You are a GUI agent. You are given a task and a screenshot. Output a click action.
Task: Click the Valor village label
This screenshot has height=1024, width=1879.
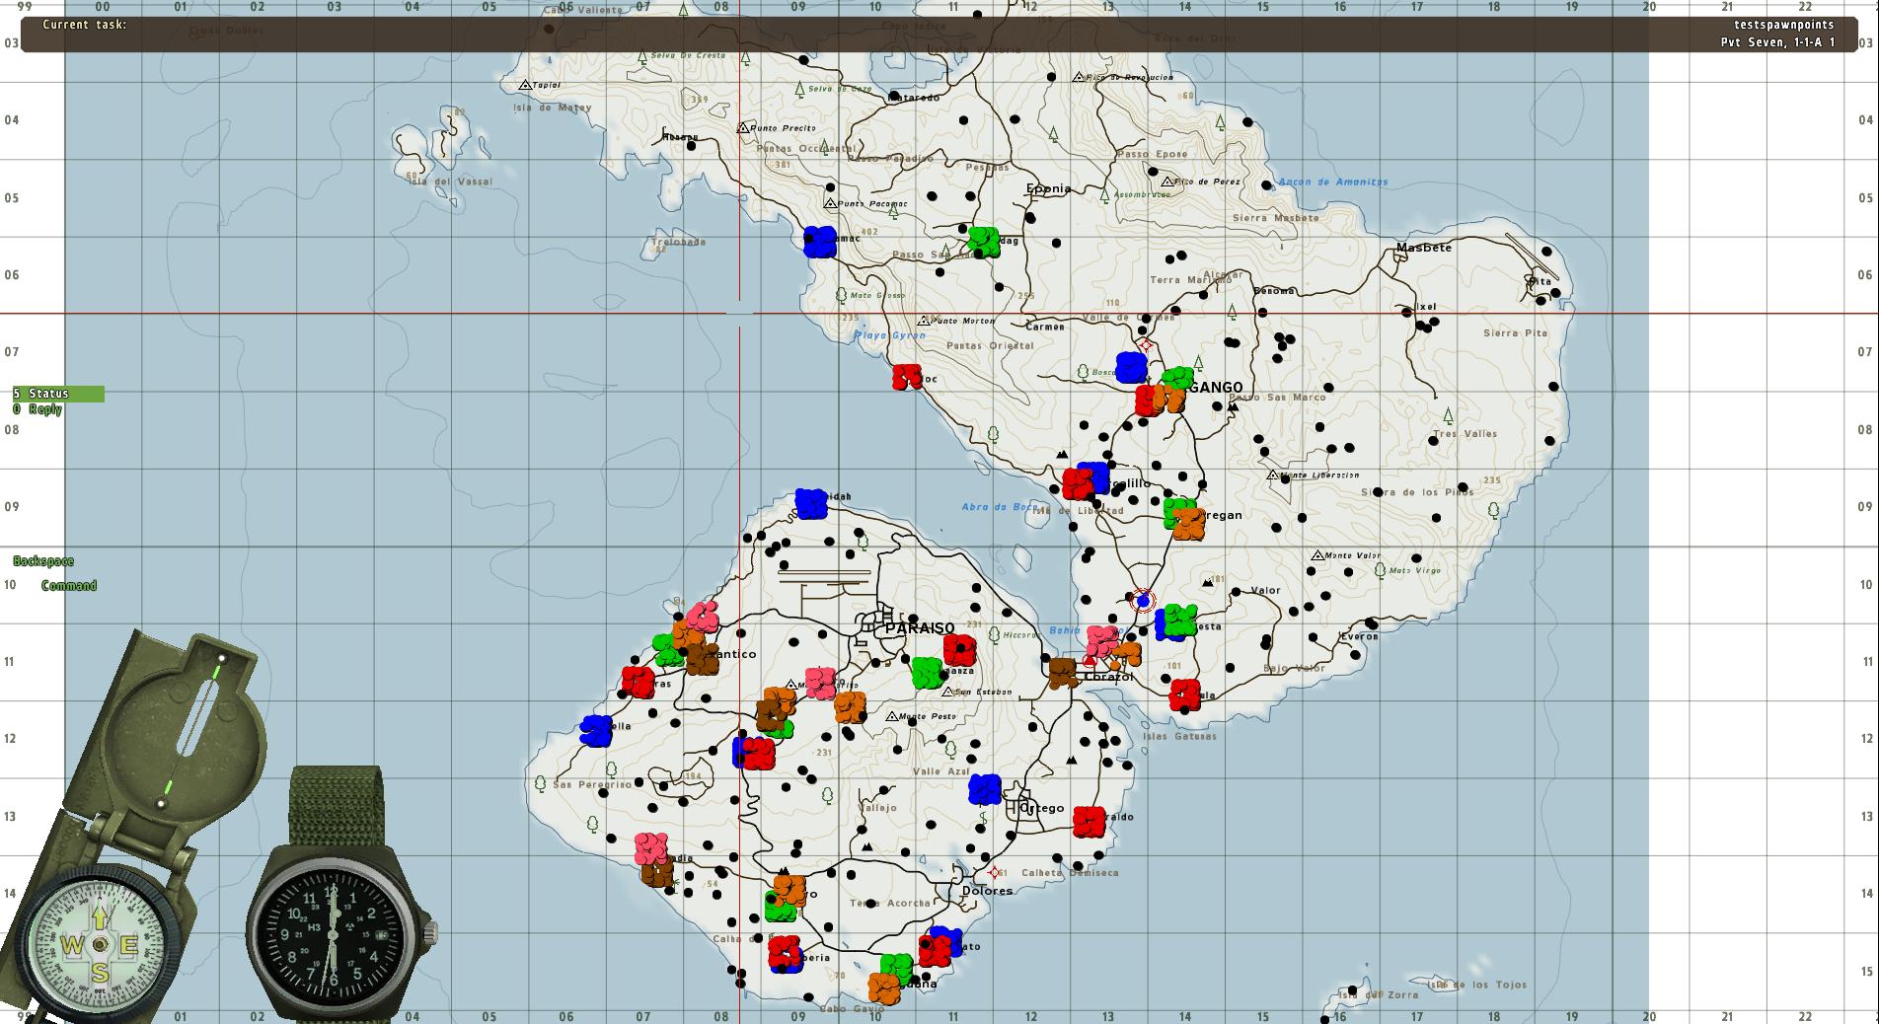pos(1265,591)
